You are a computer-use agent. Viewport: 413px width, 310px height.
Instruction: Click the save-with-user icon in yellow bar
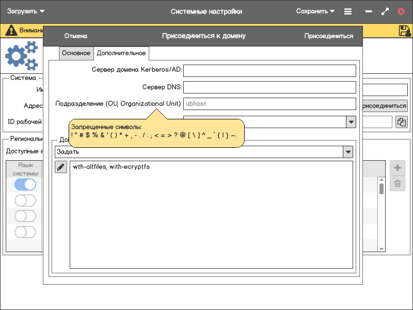[x=405, y=31]
